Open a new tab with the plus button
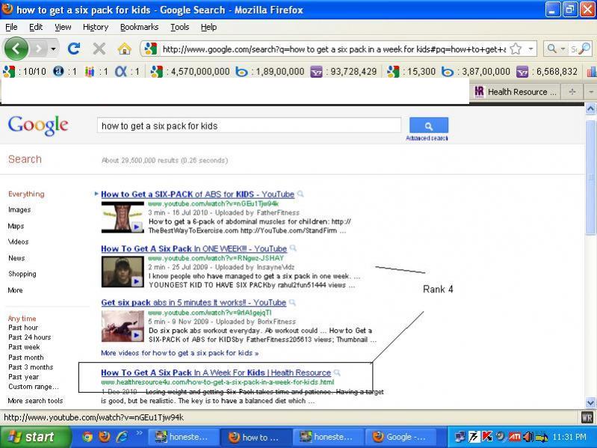This screenshot has width=597, height=448. 572,92
